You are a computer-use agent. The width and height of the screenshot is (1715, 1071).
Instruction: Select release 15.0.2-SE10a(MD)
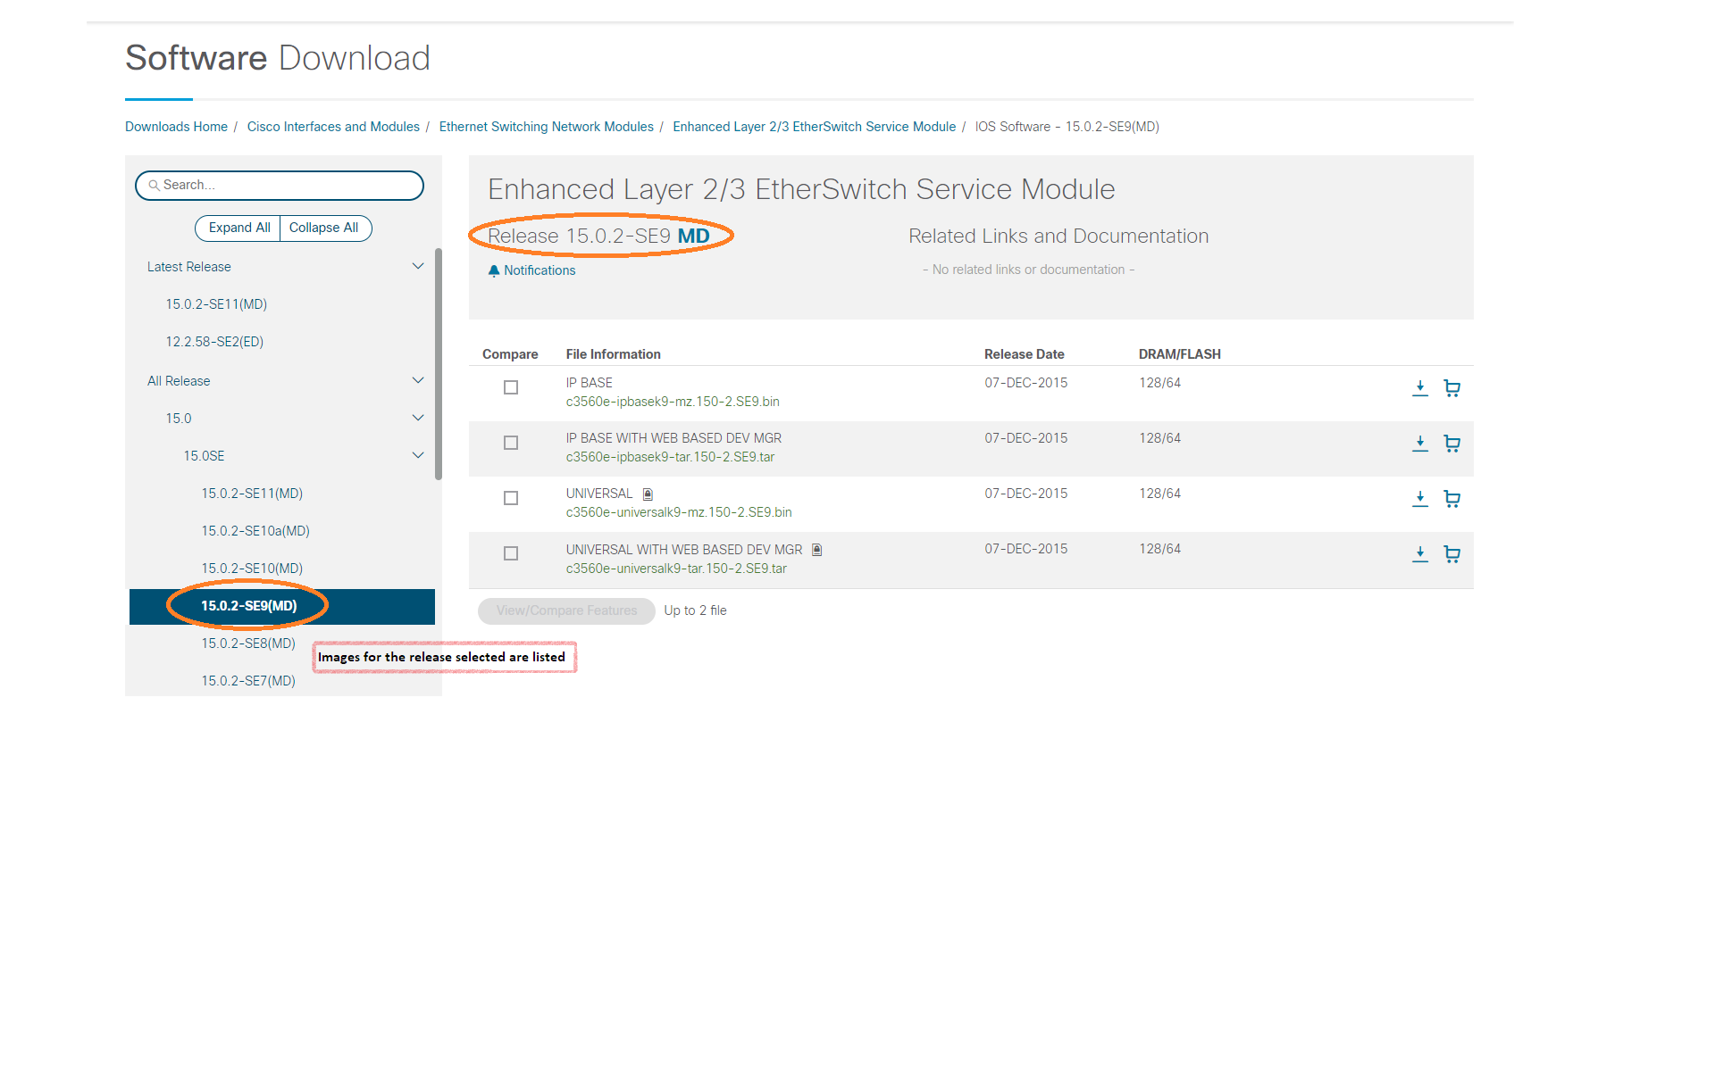255,531
